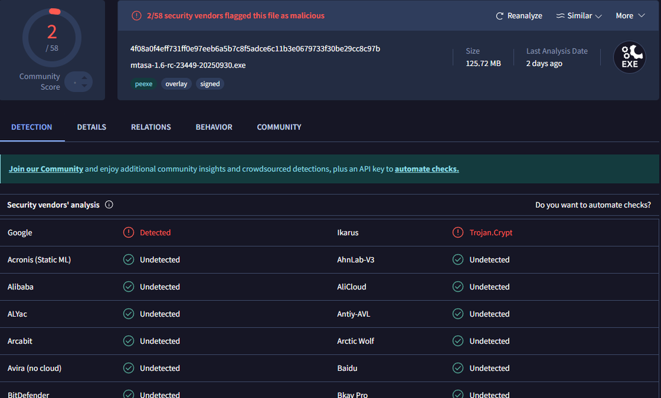Click the info icon beside Security vendors' analysis

(109, 205)
